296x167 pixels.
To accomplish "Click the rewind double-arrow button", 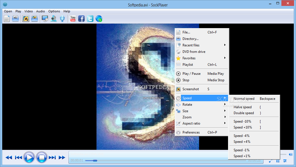I will pos(9,157).
